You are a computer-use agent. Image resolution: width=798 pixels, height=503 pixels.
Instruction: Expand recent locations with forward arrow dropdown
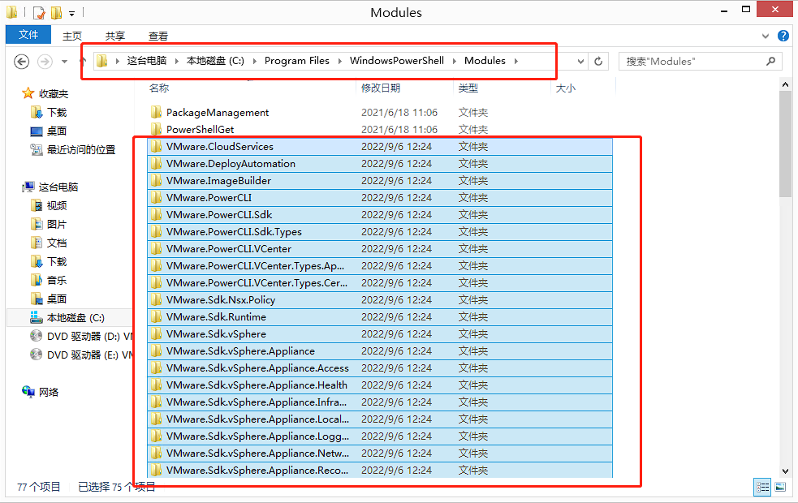pos(63,61)
